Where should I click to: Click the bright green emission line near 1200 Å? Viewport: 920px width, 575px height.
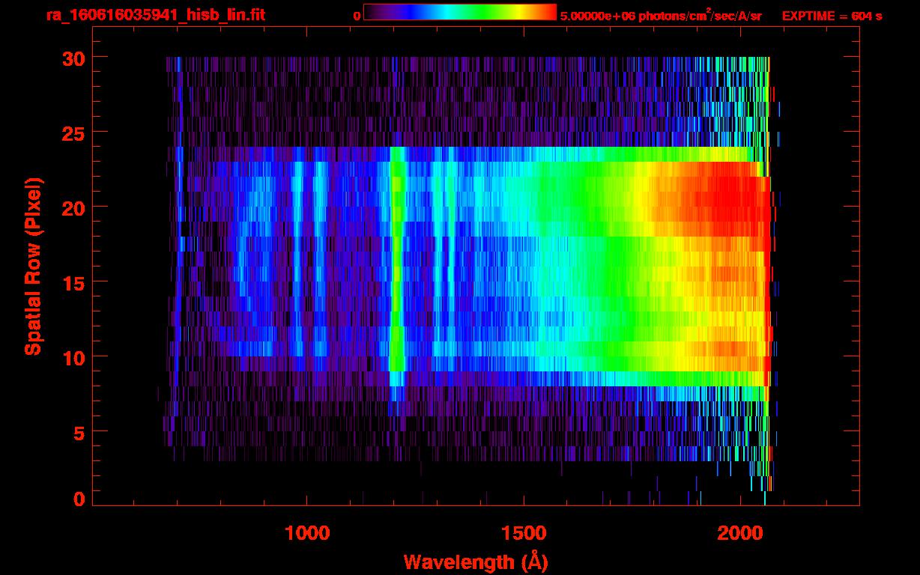pyautogui.click(x=396, y=262)
